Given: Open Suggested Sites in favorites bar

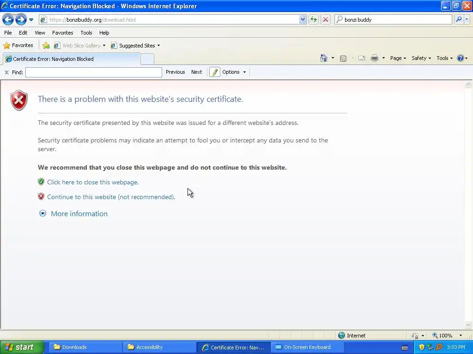Looking at the screenshot, I should (135, 46).
